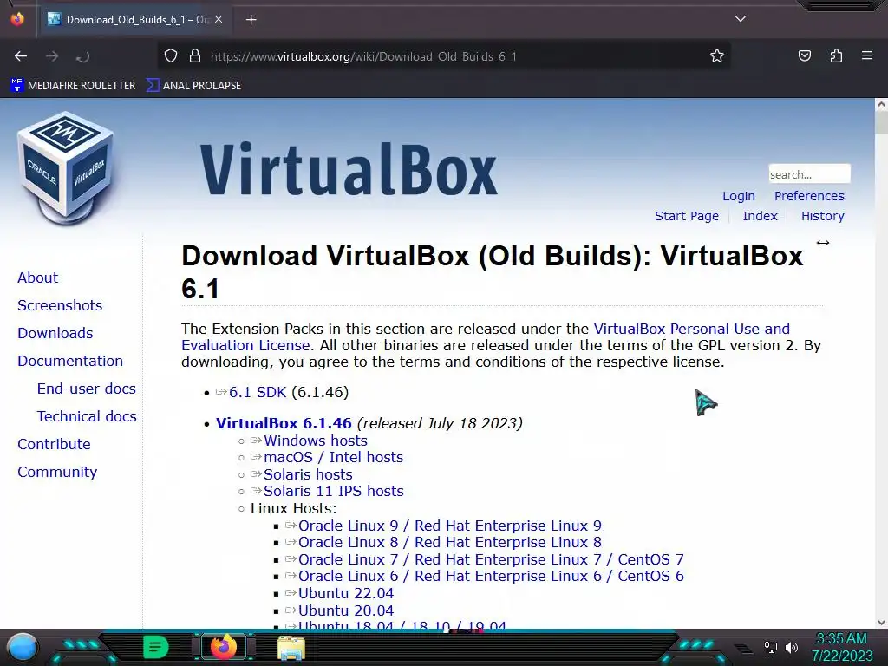Screen dimensions: 888x666
Task: Download the Windows hosts build
Action: tap(316, 441)
